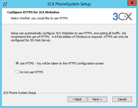Viewport: 138px width, 108px height.
Task: Click the 3CX logo in the header
Action: [123, 16]
